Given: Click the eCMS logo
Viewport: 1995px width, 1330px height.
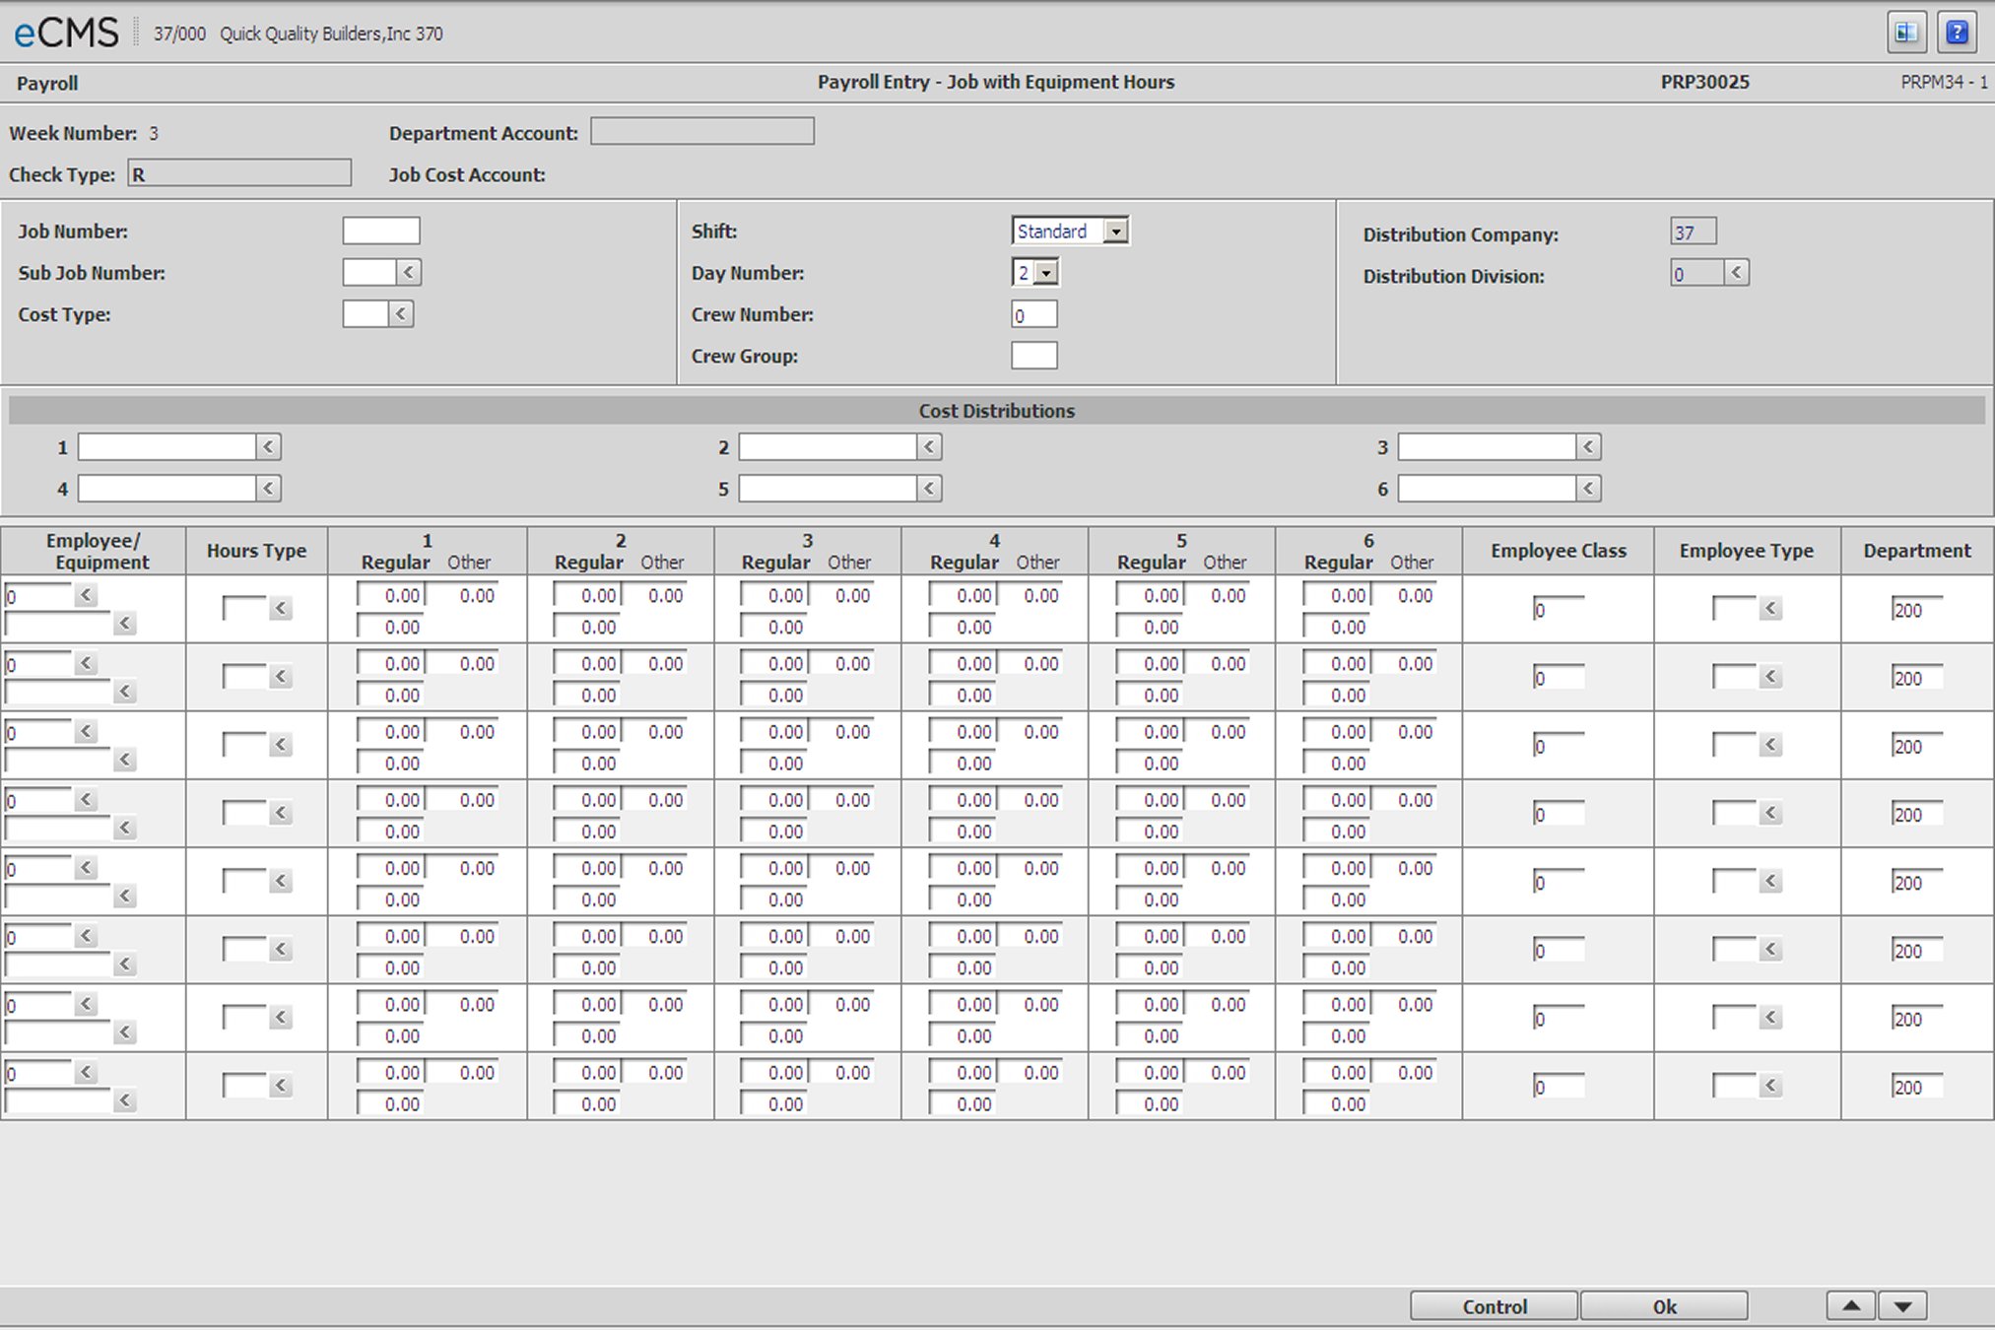Looking at the screenshot, I should pos(66,33).
